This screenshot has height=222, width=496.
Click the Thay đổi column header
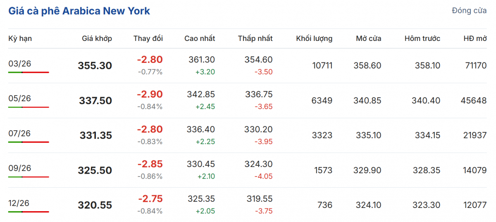148,38
